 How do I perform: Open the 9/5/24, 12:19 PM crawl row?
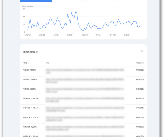click(83, 81)
